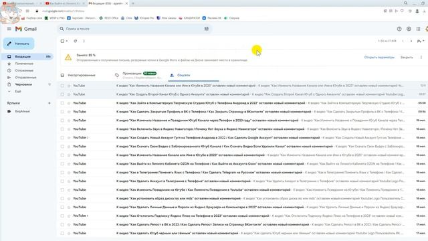Screen dimensions: 428x241
Task: Expand the "Ещё" sidebar section
Action: pyautogui.click(x=18, y=91)
